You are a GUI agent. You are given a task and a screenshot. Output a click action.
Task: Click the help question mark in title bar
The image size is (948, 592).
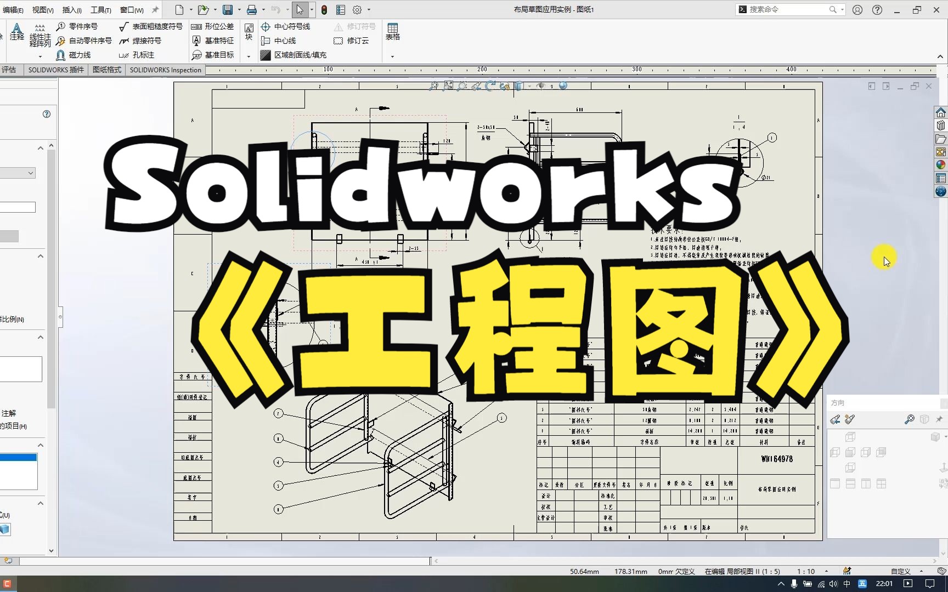(877, 10)
